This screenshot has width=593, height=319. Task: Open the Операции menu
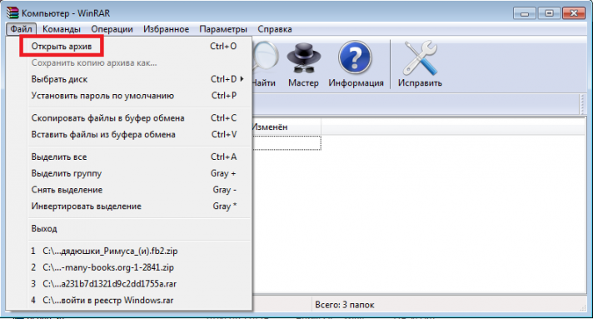(x=112, y=29)
